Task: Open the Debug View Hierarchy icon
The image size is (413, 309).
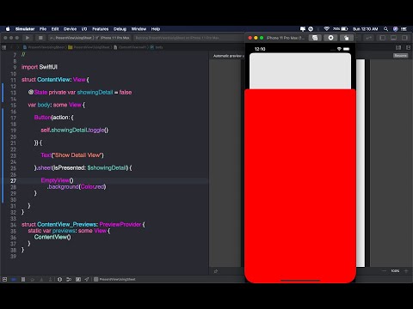Action: 59,279
